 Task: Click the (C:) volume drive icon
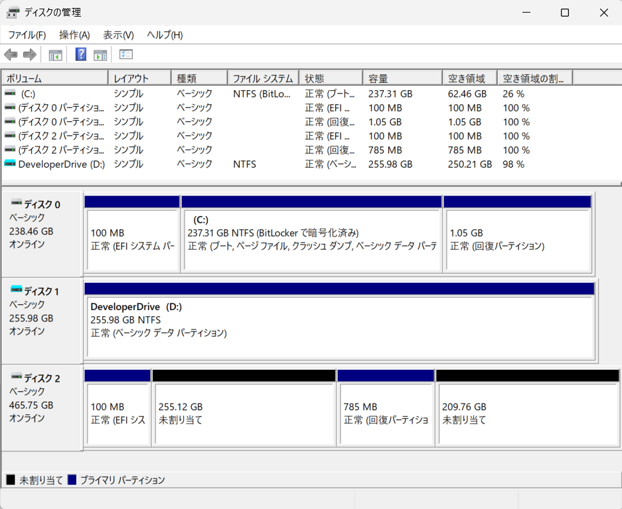10,93
